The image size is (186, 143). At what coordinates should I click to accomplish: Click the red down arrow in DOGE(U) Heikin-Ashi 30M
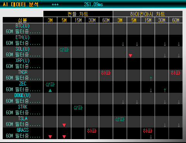(165, 102)
